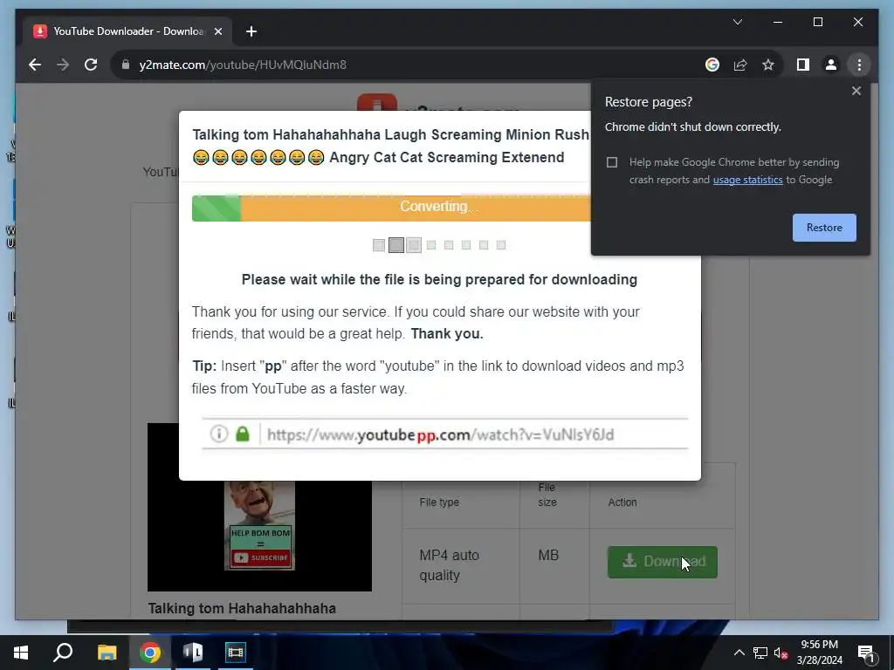This screenshot has width=894, height=670.
Task: Close the YouTube Downloader tab
Action: tap(217, 31)
